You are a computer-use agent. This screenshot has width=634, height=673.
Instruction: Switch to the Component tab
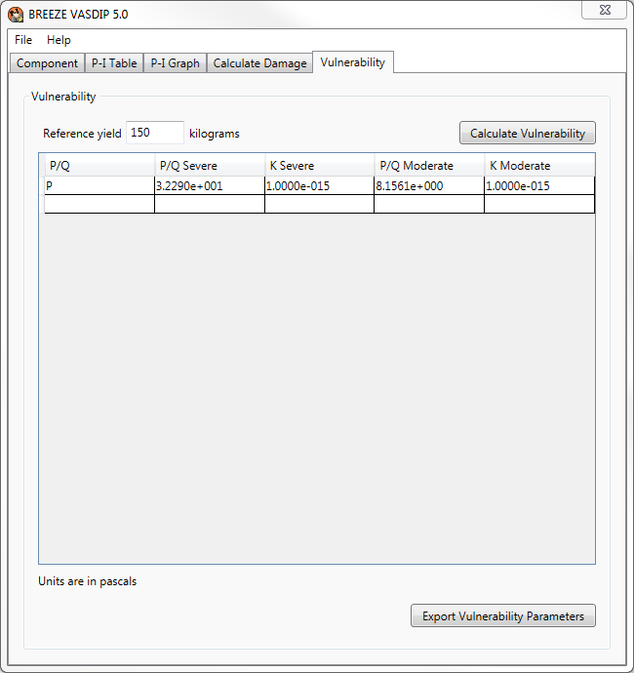pos(47,63)
